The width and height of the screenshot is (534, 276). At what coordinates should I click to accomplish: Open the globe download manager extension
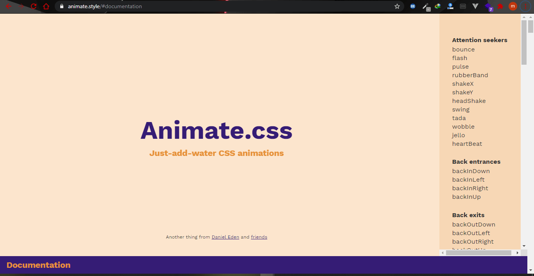(x=438, y=6)
